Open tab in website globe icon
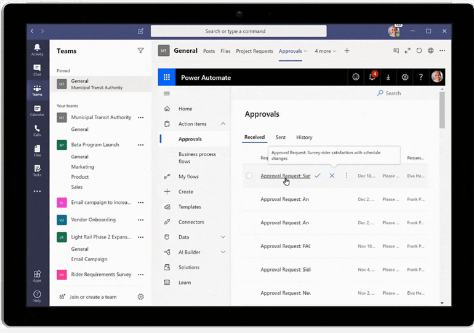Image resolution: width=474 pixels, height=333 pixels. 431,50
